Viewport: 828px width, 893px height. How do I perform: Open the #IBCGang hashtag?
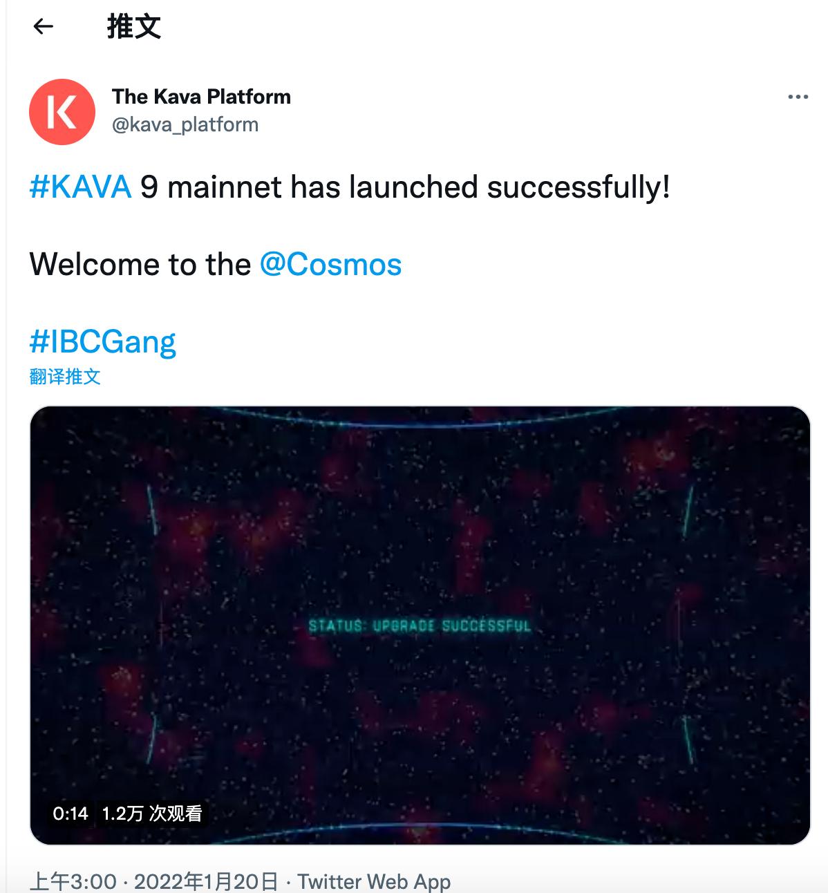point(103,342)
